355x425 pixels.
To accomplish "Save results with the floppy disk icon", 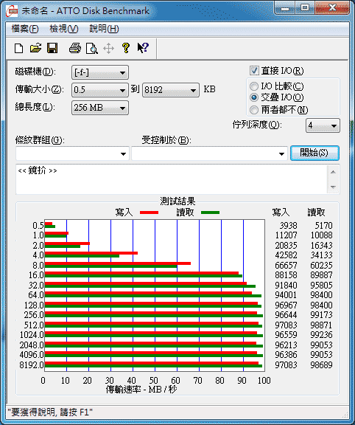I will [52, 48].
